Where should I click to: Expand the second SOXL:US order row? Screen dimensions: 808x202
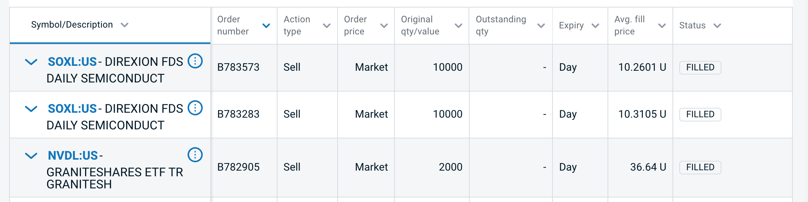pyautogui.click(x=31, y=109)
